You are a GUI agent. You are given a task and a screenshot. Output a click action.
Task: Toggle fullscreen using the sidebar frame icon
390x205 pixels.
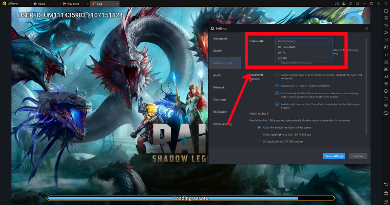(x=386, y=40)
